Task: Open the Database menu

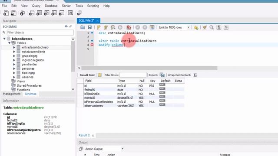Action: [x=51, y=6]
